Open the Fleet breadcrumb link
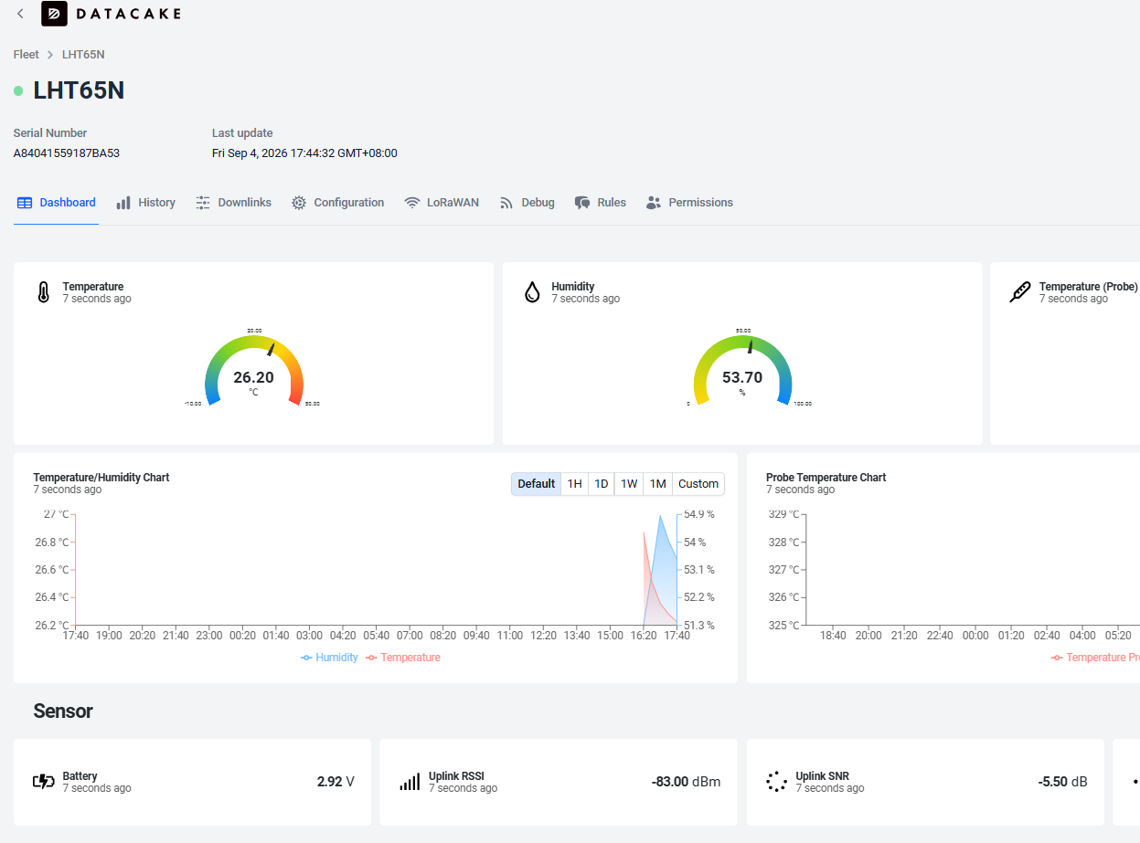The image size is (1140, 843). click(26, 55)
